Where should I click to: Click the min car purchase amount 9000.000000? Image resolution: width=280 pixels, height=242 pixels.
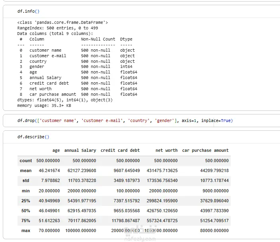(x=216, y=191)
